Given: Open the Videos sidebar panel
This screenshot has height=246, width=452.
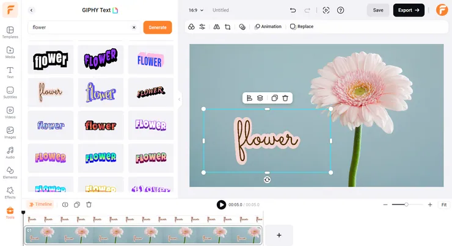Looking at the screenshot, I should click(10, 113).
